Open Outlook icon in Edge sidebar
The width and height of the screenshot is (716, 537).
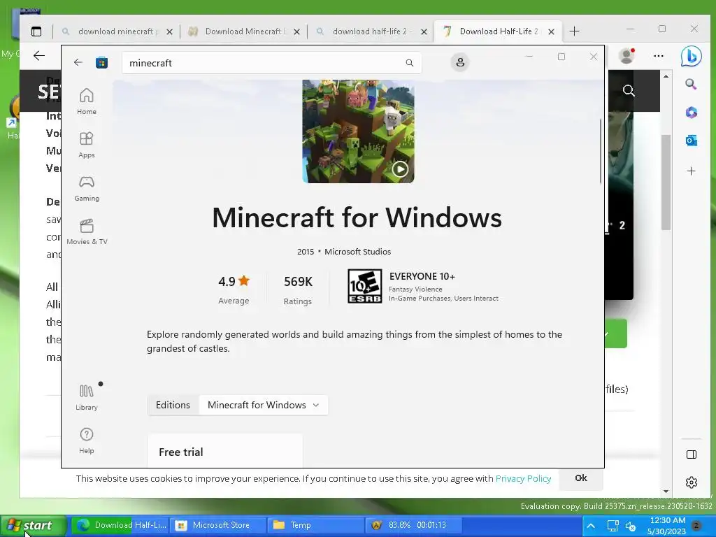click(x=692, y=141)
